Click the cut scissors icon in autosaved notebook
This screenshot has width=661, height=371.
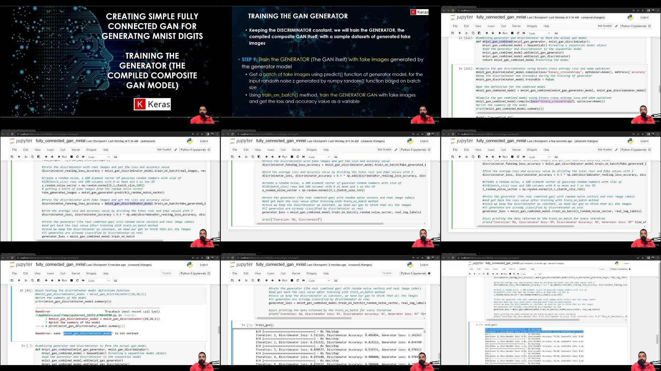point(26,157)
